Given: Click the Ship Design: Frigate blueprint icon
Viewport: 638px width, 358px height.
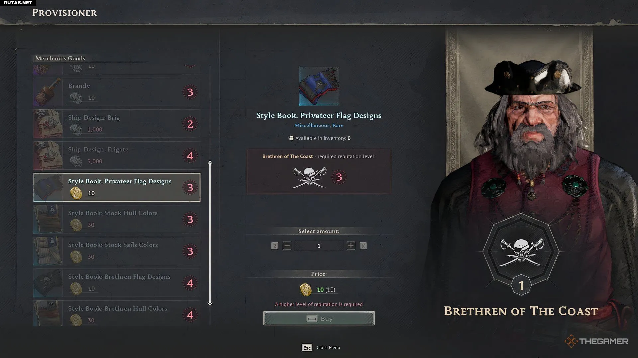Looking at the screenshot, I should click(x=48, y=155).
